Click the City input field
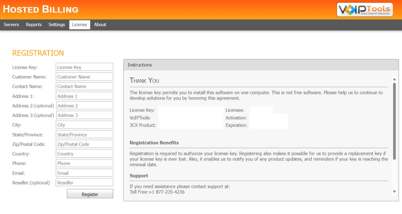Screen dimensions: 402x214 pos(84,125)
